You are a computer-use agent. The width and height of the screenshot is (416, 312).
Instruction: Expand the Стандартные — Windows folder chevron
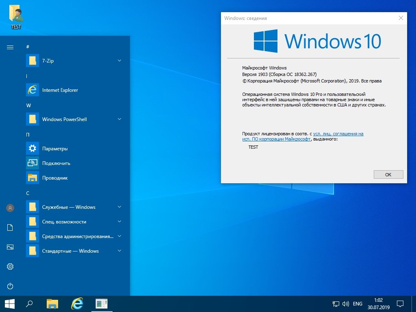tap(119, 251)
